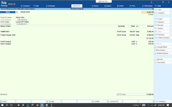Viewport: 172px width, 107px height.
Task: Switch to F7: Journal voucher
Action: [x=162, y=28]
